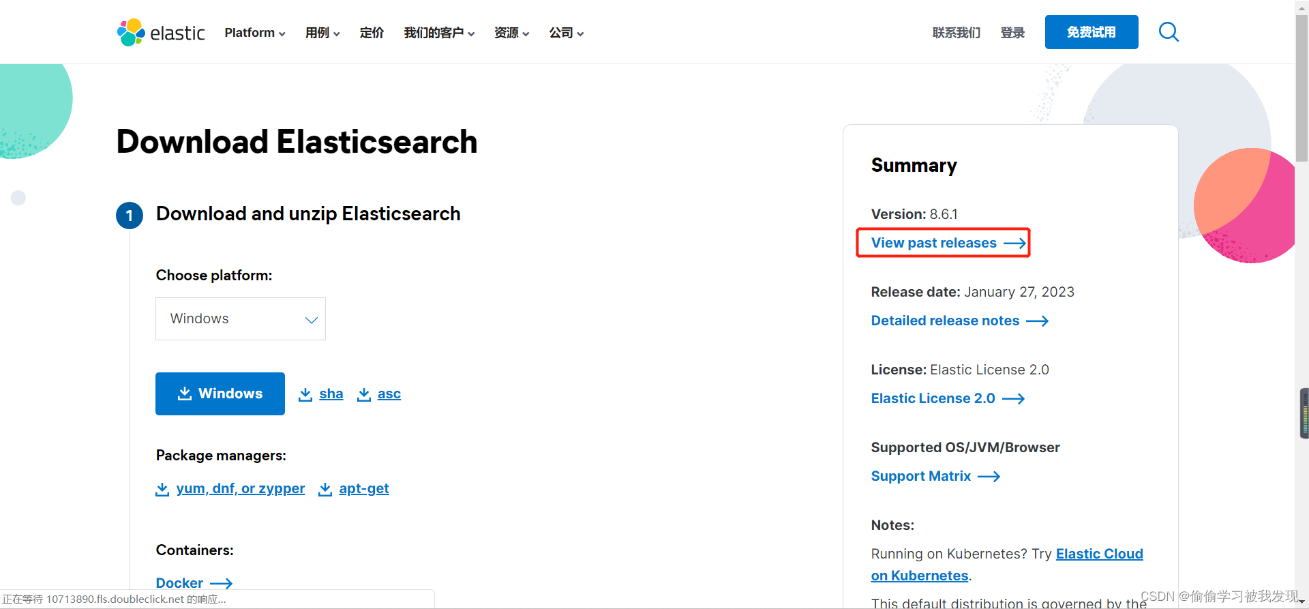Image resolution: width=1309 pixels, height=609 pixels.
Task: Open 联系我们 contact link
Action: point(957,33)
